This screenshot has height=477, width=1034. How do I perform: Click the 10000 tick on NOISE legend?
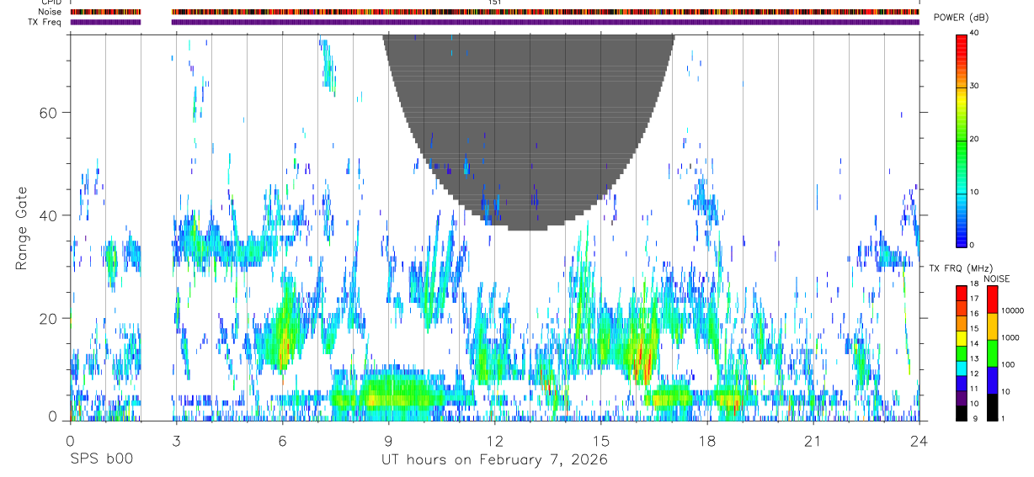[1012, 311]
